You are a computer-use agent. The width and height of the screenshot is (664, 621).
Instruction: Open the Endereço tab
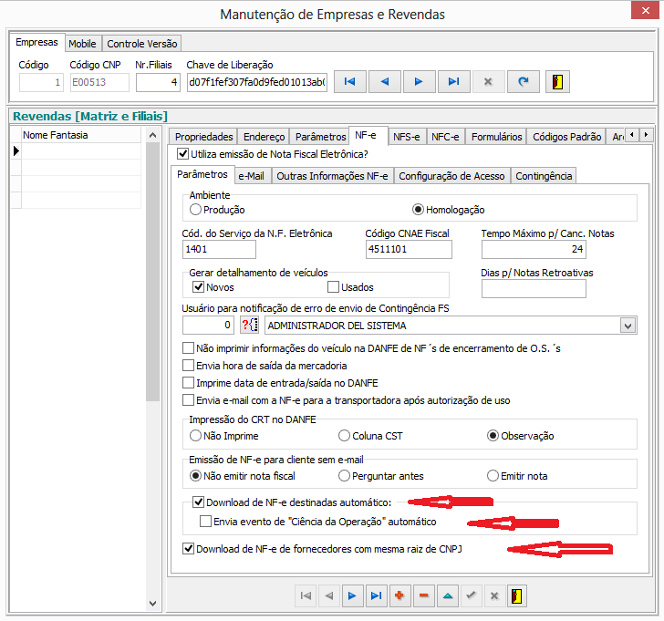tap(264, 137)
